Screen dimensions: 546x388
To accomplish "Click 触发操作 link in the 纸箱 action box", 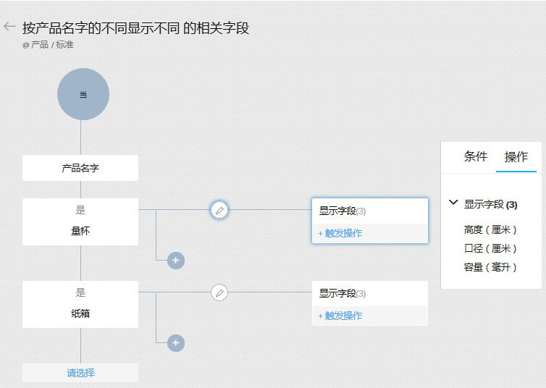I will [x=340, y=316].
